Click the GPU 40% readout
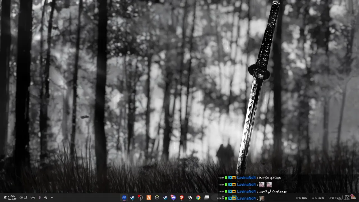The height and width of the screenshot is (202, 359). point(318,198)
